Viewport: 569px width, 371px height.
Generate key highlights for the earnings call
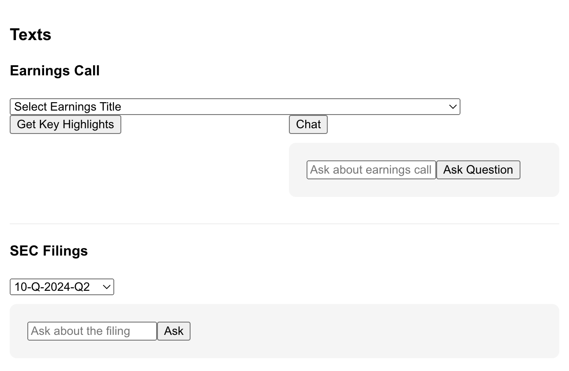65,124
